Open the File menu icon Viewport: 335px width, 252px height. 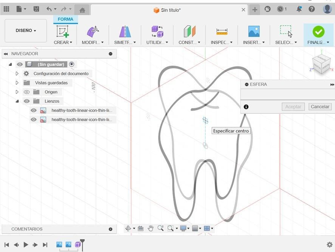tap(19, 9)
